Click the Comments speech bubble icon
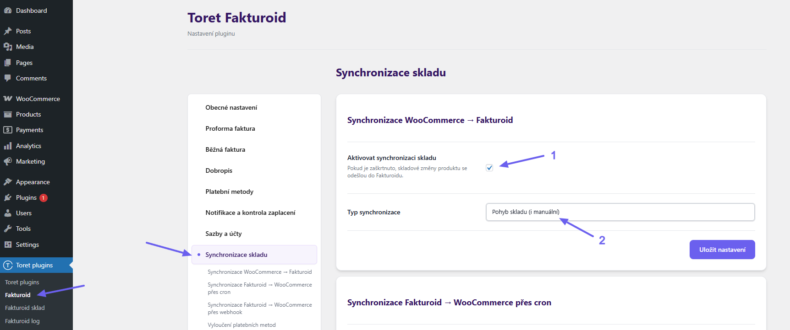 (x=8, y=78)
